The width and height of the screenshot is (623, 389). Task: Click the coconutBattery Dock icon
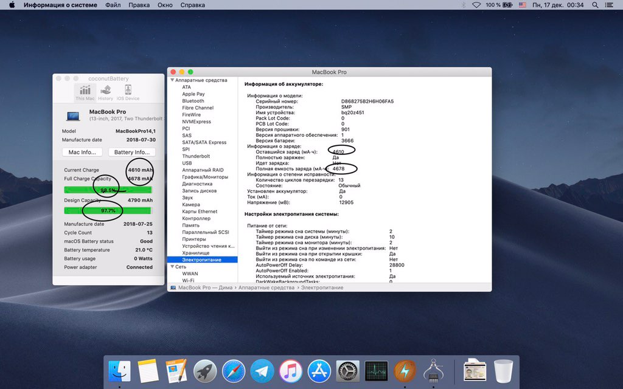click(405, 371)
